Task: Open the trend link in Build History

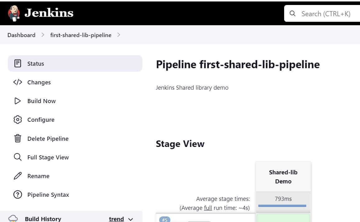Action: [116, 219]
